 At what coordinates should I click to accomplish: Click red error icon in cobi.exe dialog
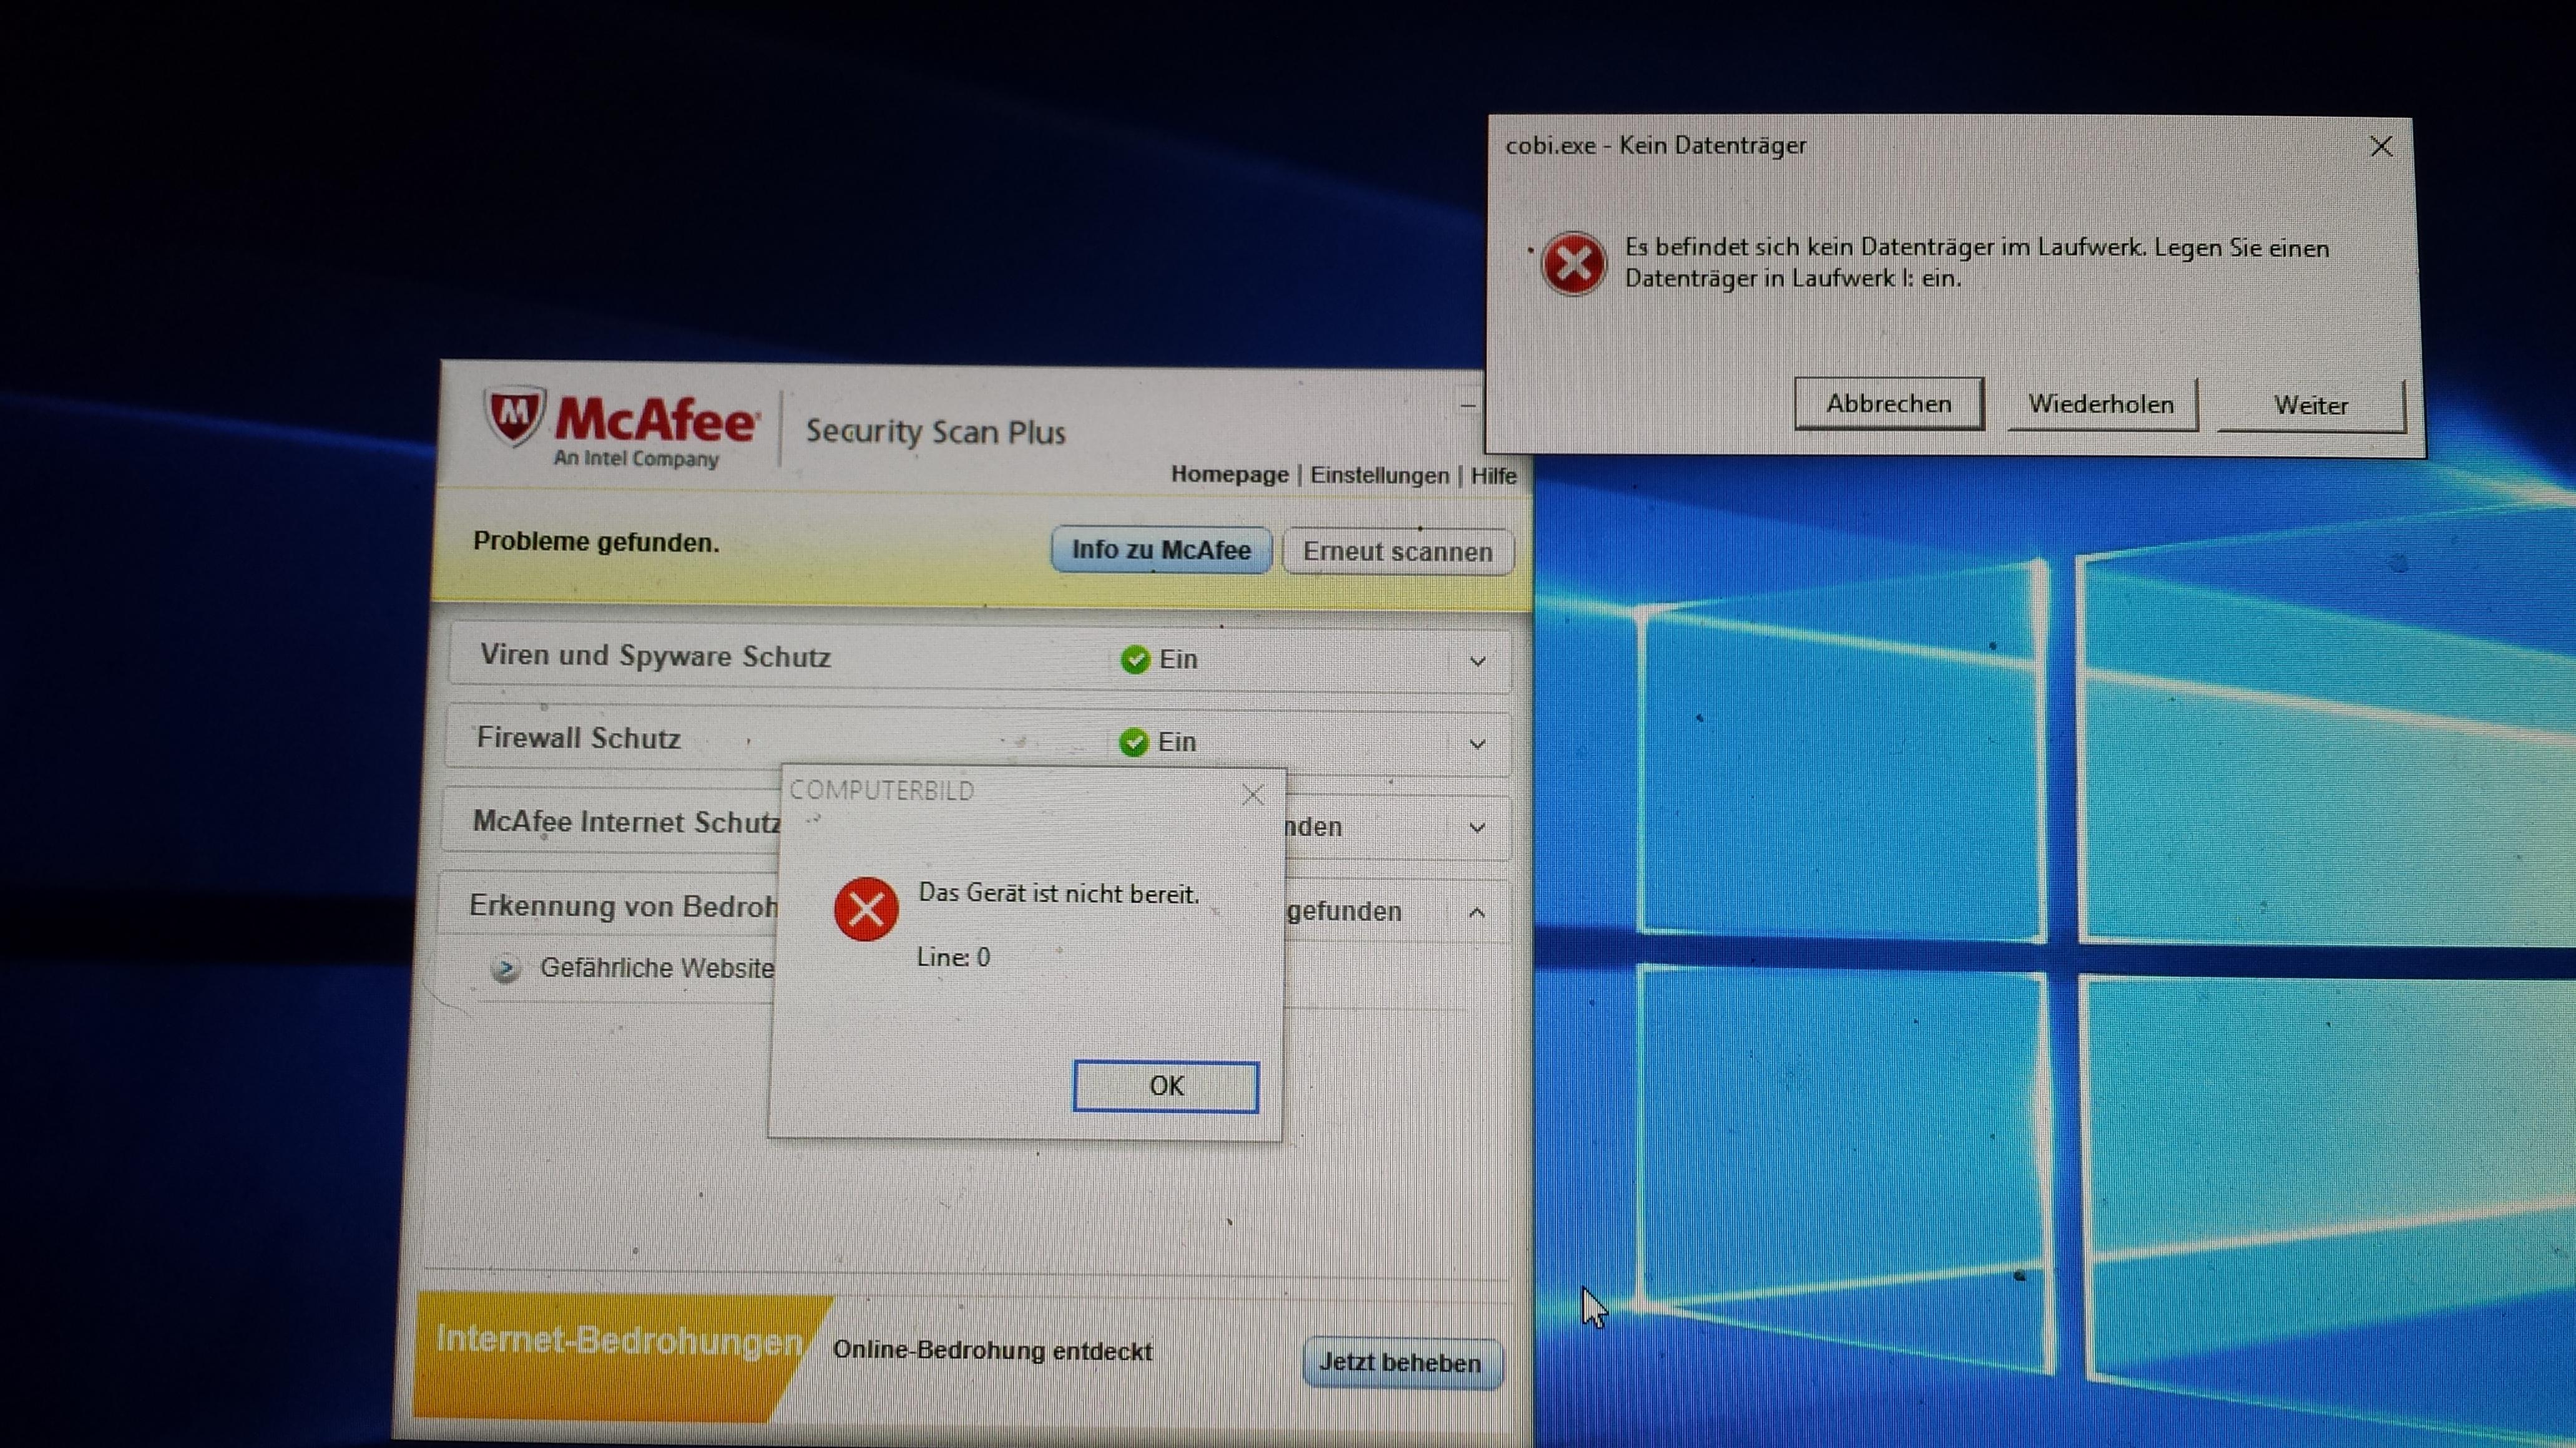tap(1574, 265)
